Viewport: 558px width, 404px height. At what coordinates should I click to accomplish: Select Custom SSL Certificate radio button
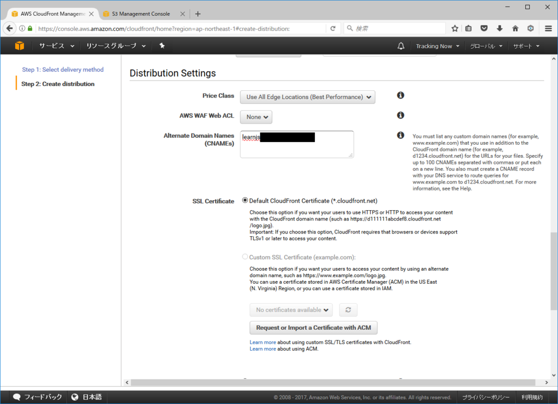(245, 257)
